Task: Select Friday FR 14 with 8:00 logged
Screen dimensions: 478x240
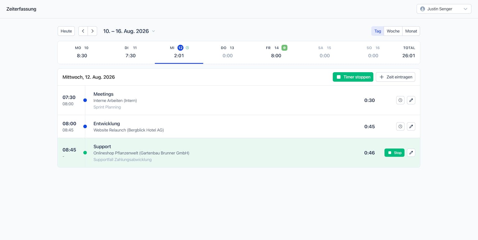Action: [276, 52]
